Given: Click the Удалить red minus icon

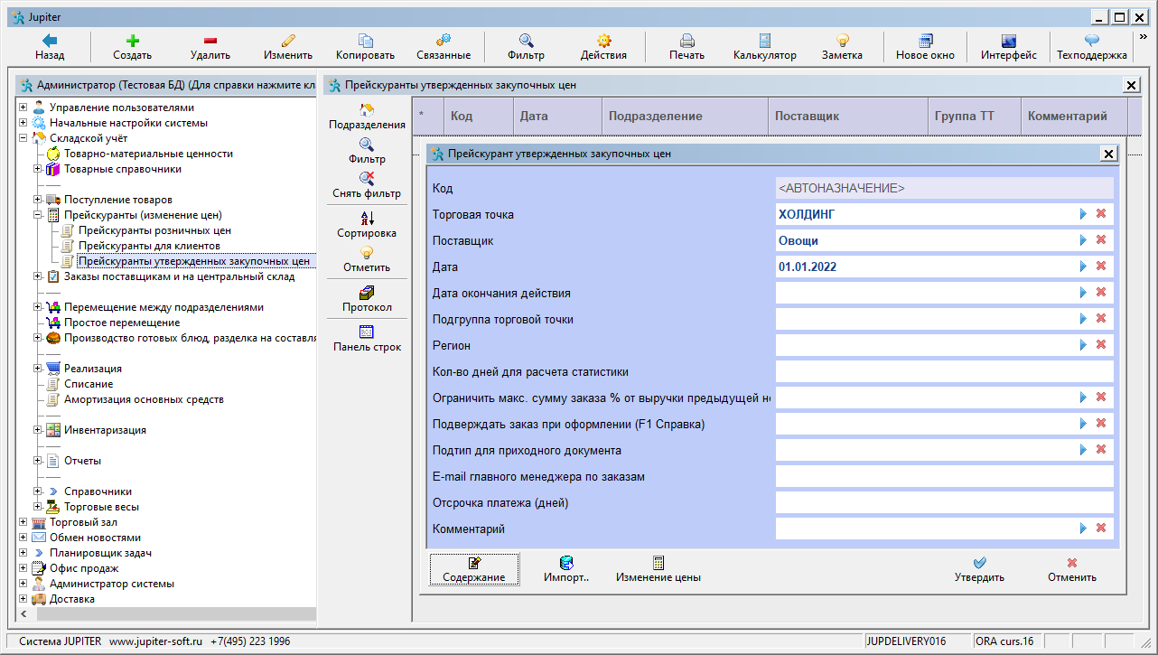Looking at the screenshot, I should point(210,41).
